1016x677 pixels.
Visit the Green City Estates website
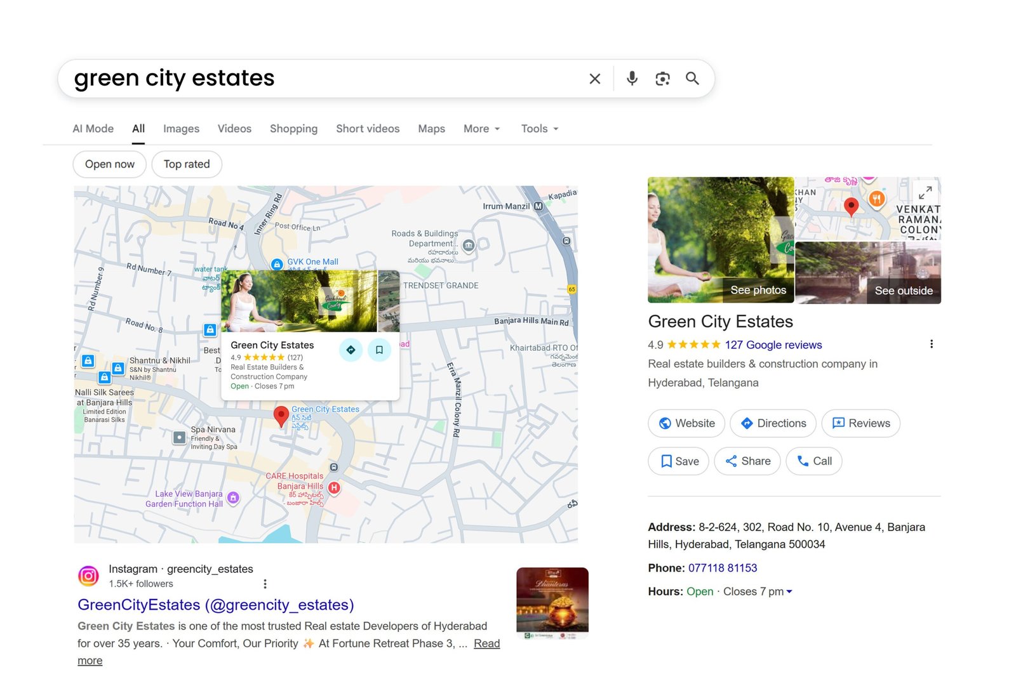pos(686,423)
